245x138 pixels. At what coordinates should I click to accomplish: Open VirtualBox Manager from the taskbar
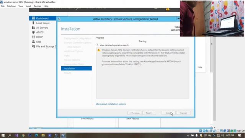(x=56, y=135)
